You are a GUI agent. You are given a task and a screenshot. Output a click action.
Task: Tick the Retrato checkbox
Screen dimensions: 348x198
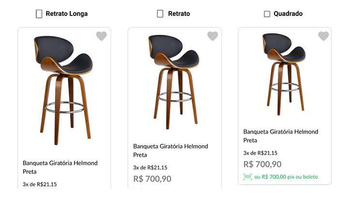point(160,14)
